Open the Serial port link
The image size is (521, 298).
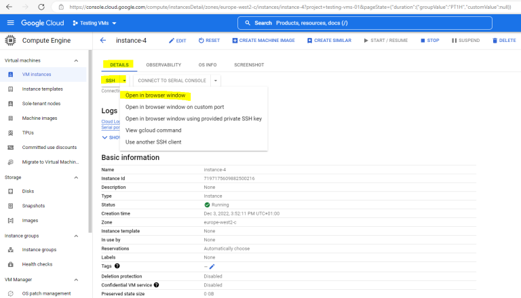[x=111, y=127]
